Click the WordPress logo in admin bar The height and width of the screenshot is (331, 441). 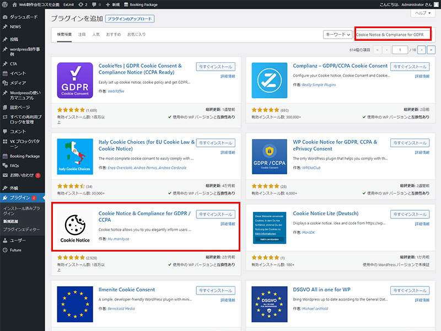pos(5,4)
